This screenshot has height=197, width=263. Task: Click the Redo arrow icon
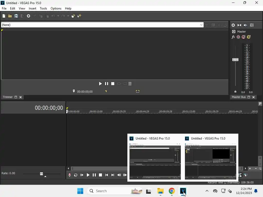click(63, 16)
